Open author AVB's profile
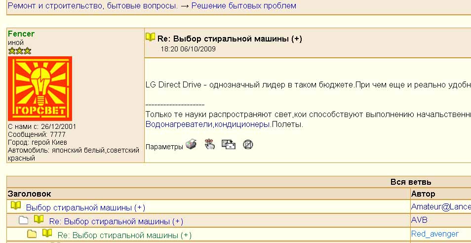Image resolution: width=471 pixels, height=243 pixels. pyautogui.click(x=419, y=220)
